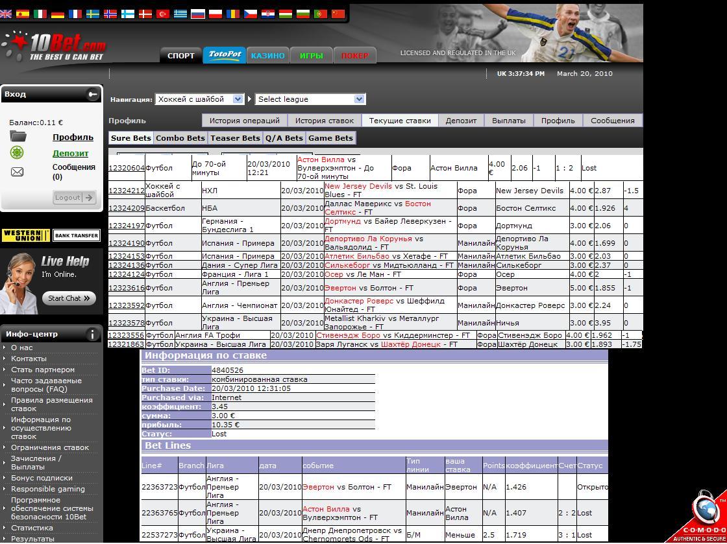Open the Статистика info link
Image resolution: width=727 pixels, height=544 pixels.
click(x=32, y=528)
